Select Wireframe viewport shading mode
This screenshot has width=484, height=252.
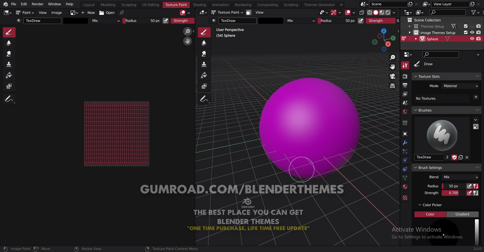click(x=369, y=13)
